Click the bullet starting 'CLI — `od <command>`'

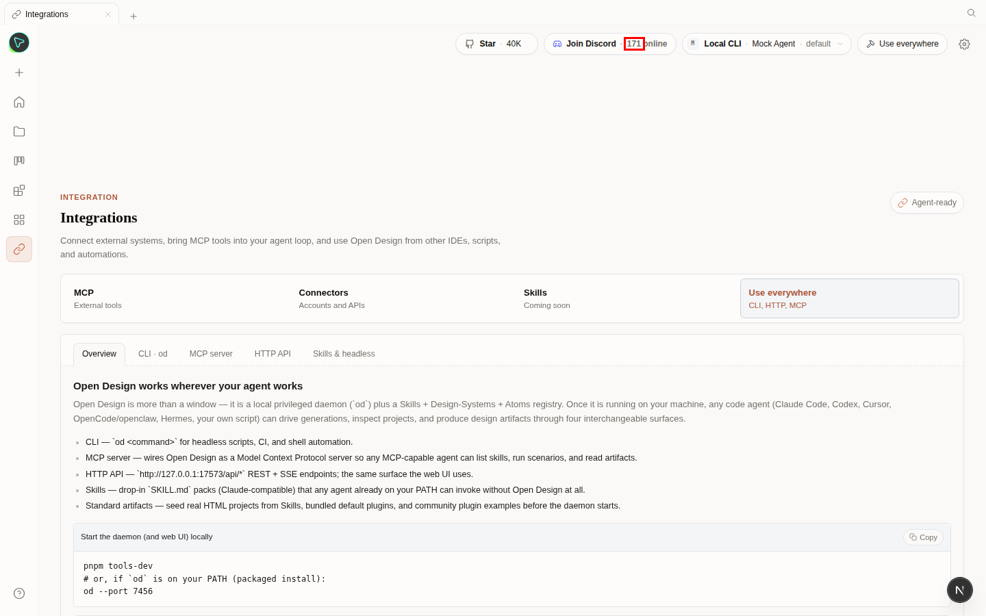219,442
